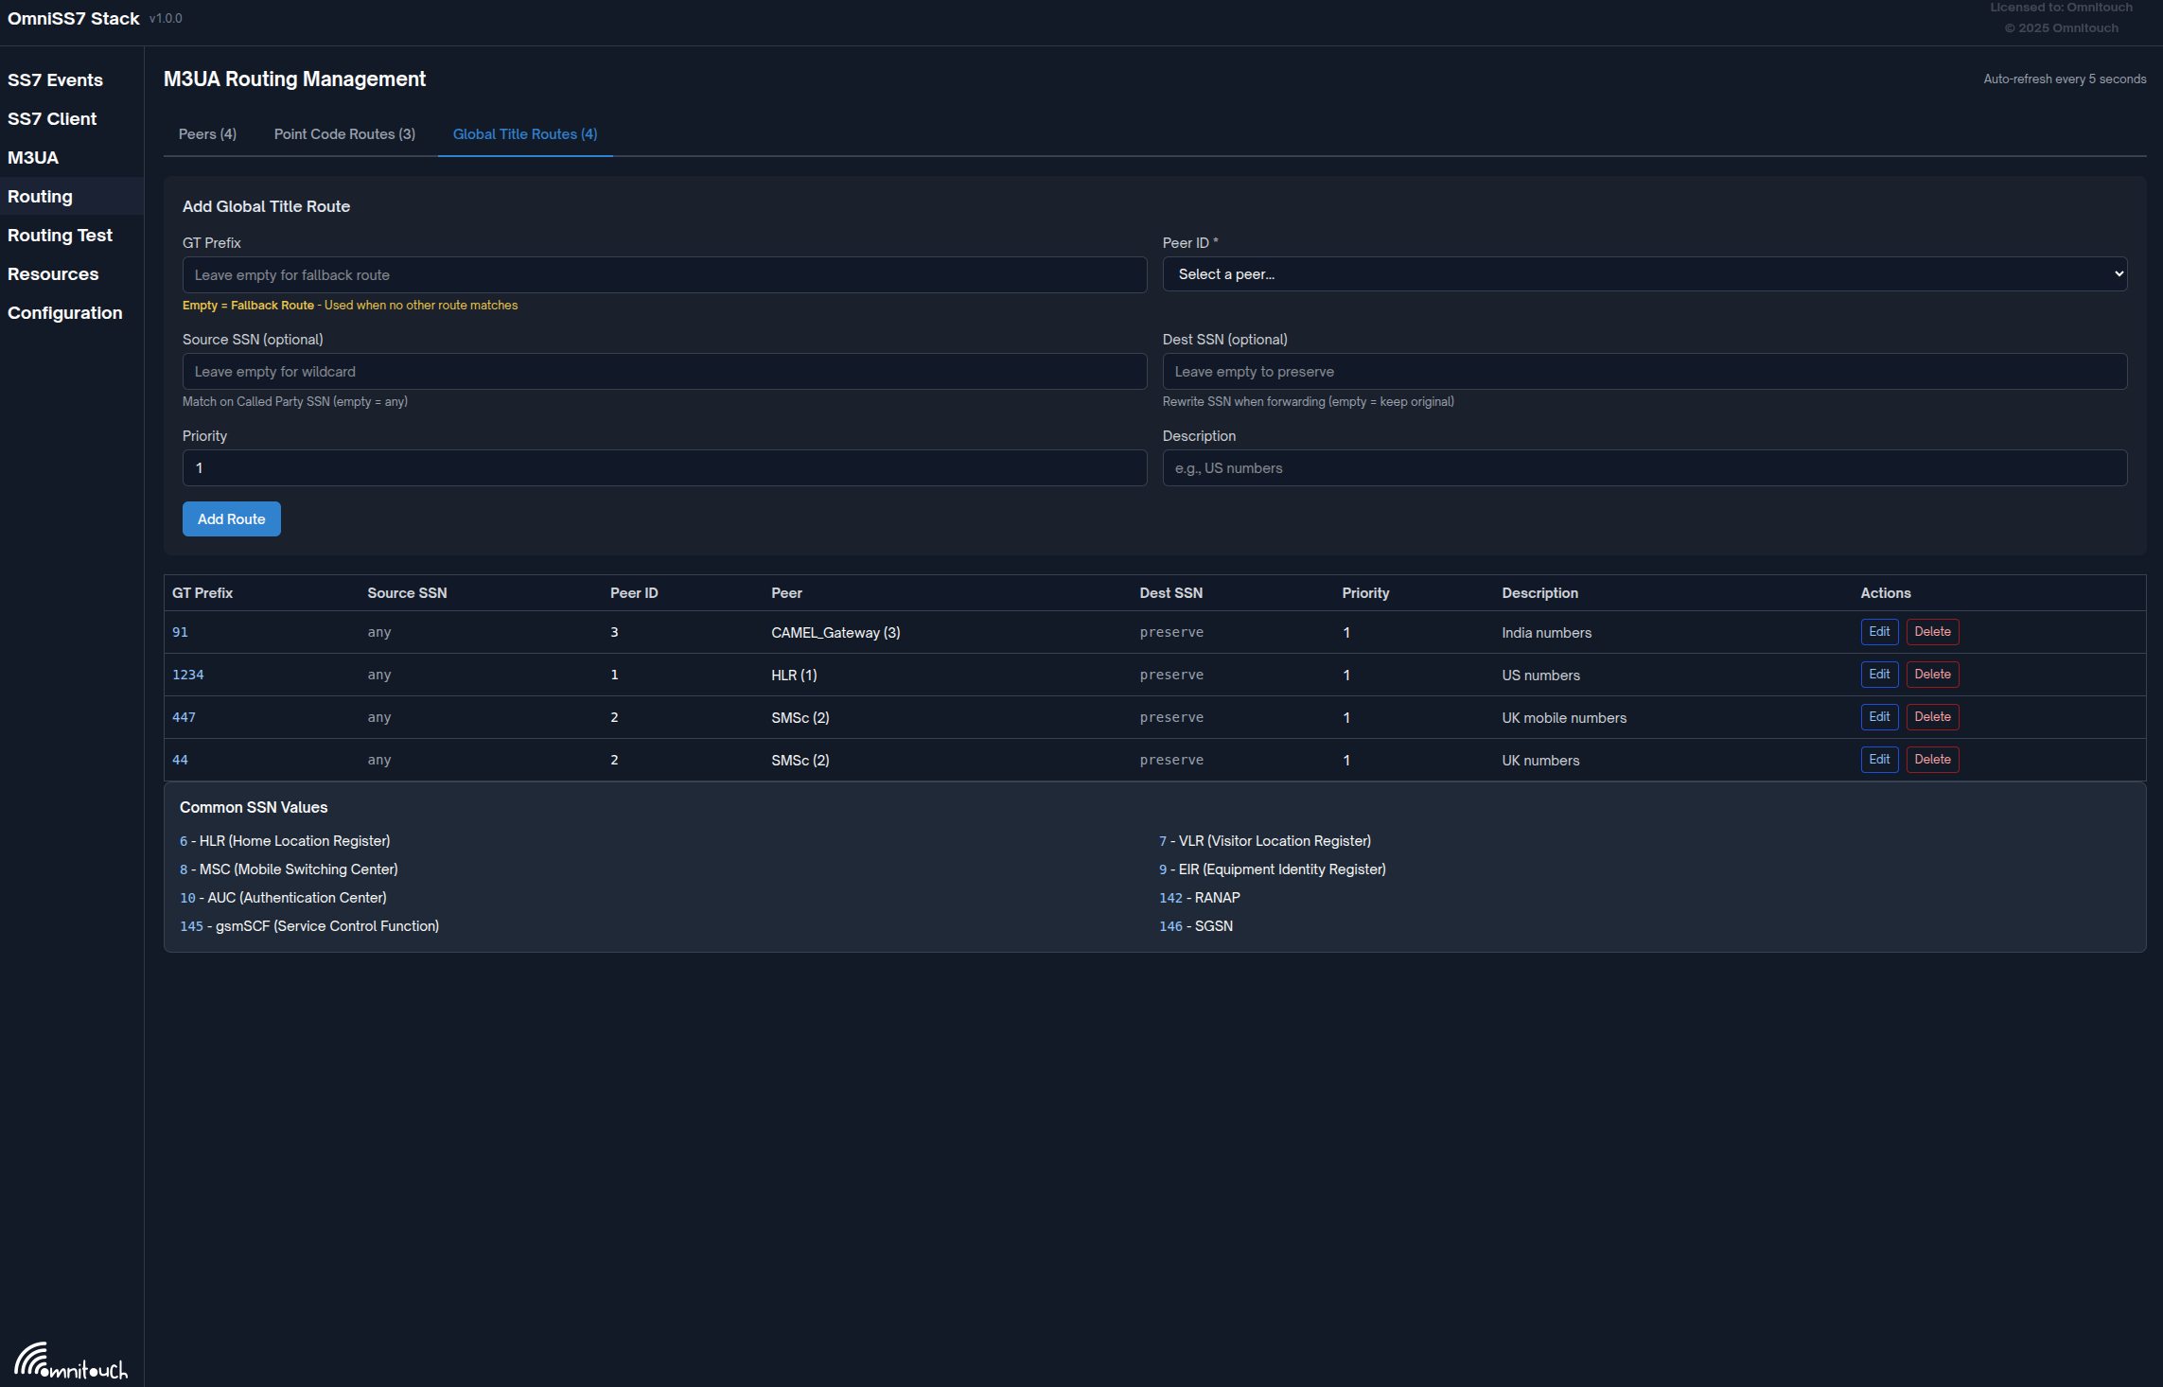The width and height of the screenshot is (2163, 1387).
Task: Focus the GT Prefix input field
Action: 664,275
